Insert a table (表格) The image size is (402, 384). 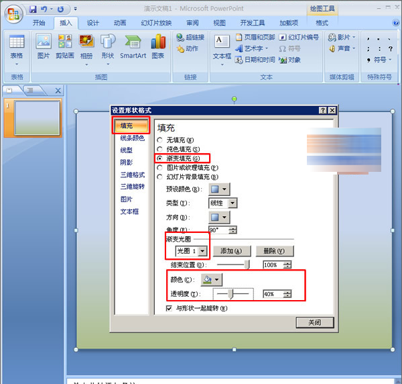[17, 50]
